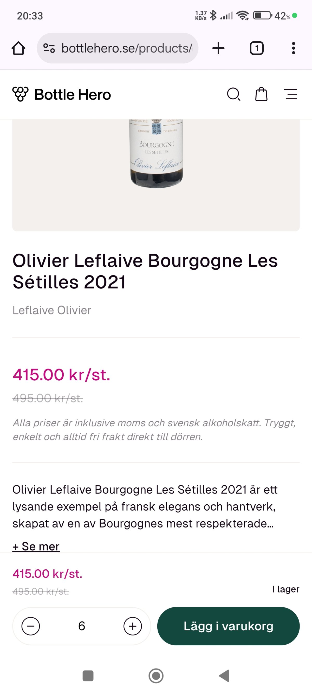Tap the browser home icon
Image resolution: width=312 pixels, height=694 pixels.
pos(18,48)
